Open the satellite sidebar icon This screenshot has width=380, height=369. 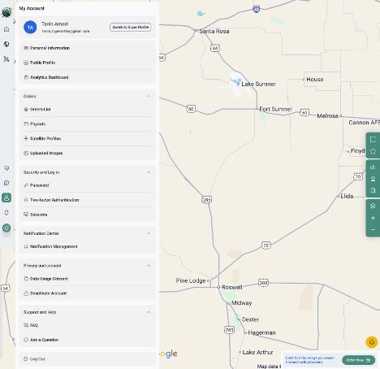[6, 59]
